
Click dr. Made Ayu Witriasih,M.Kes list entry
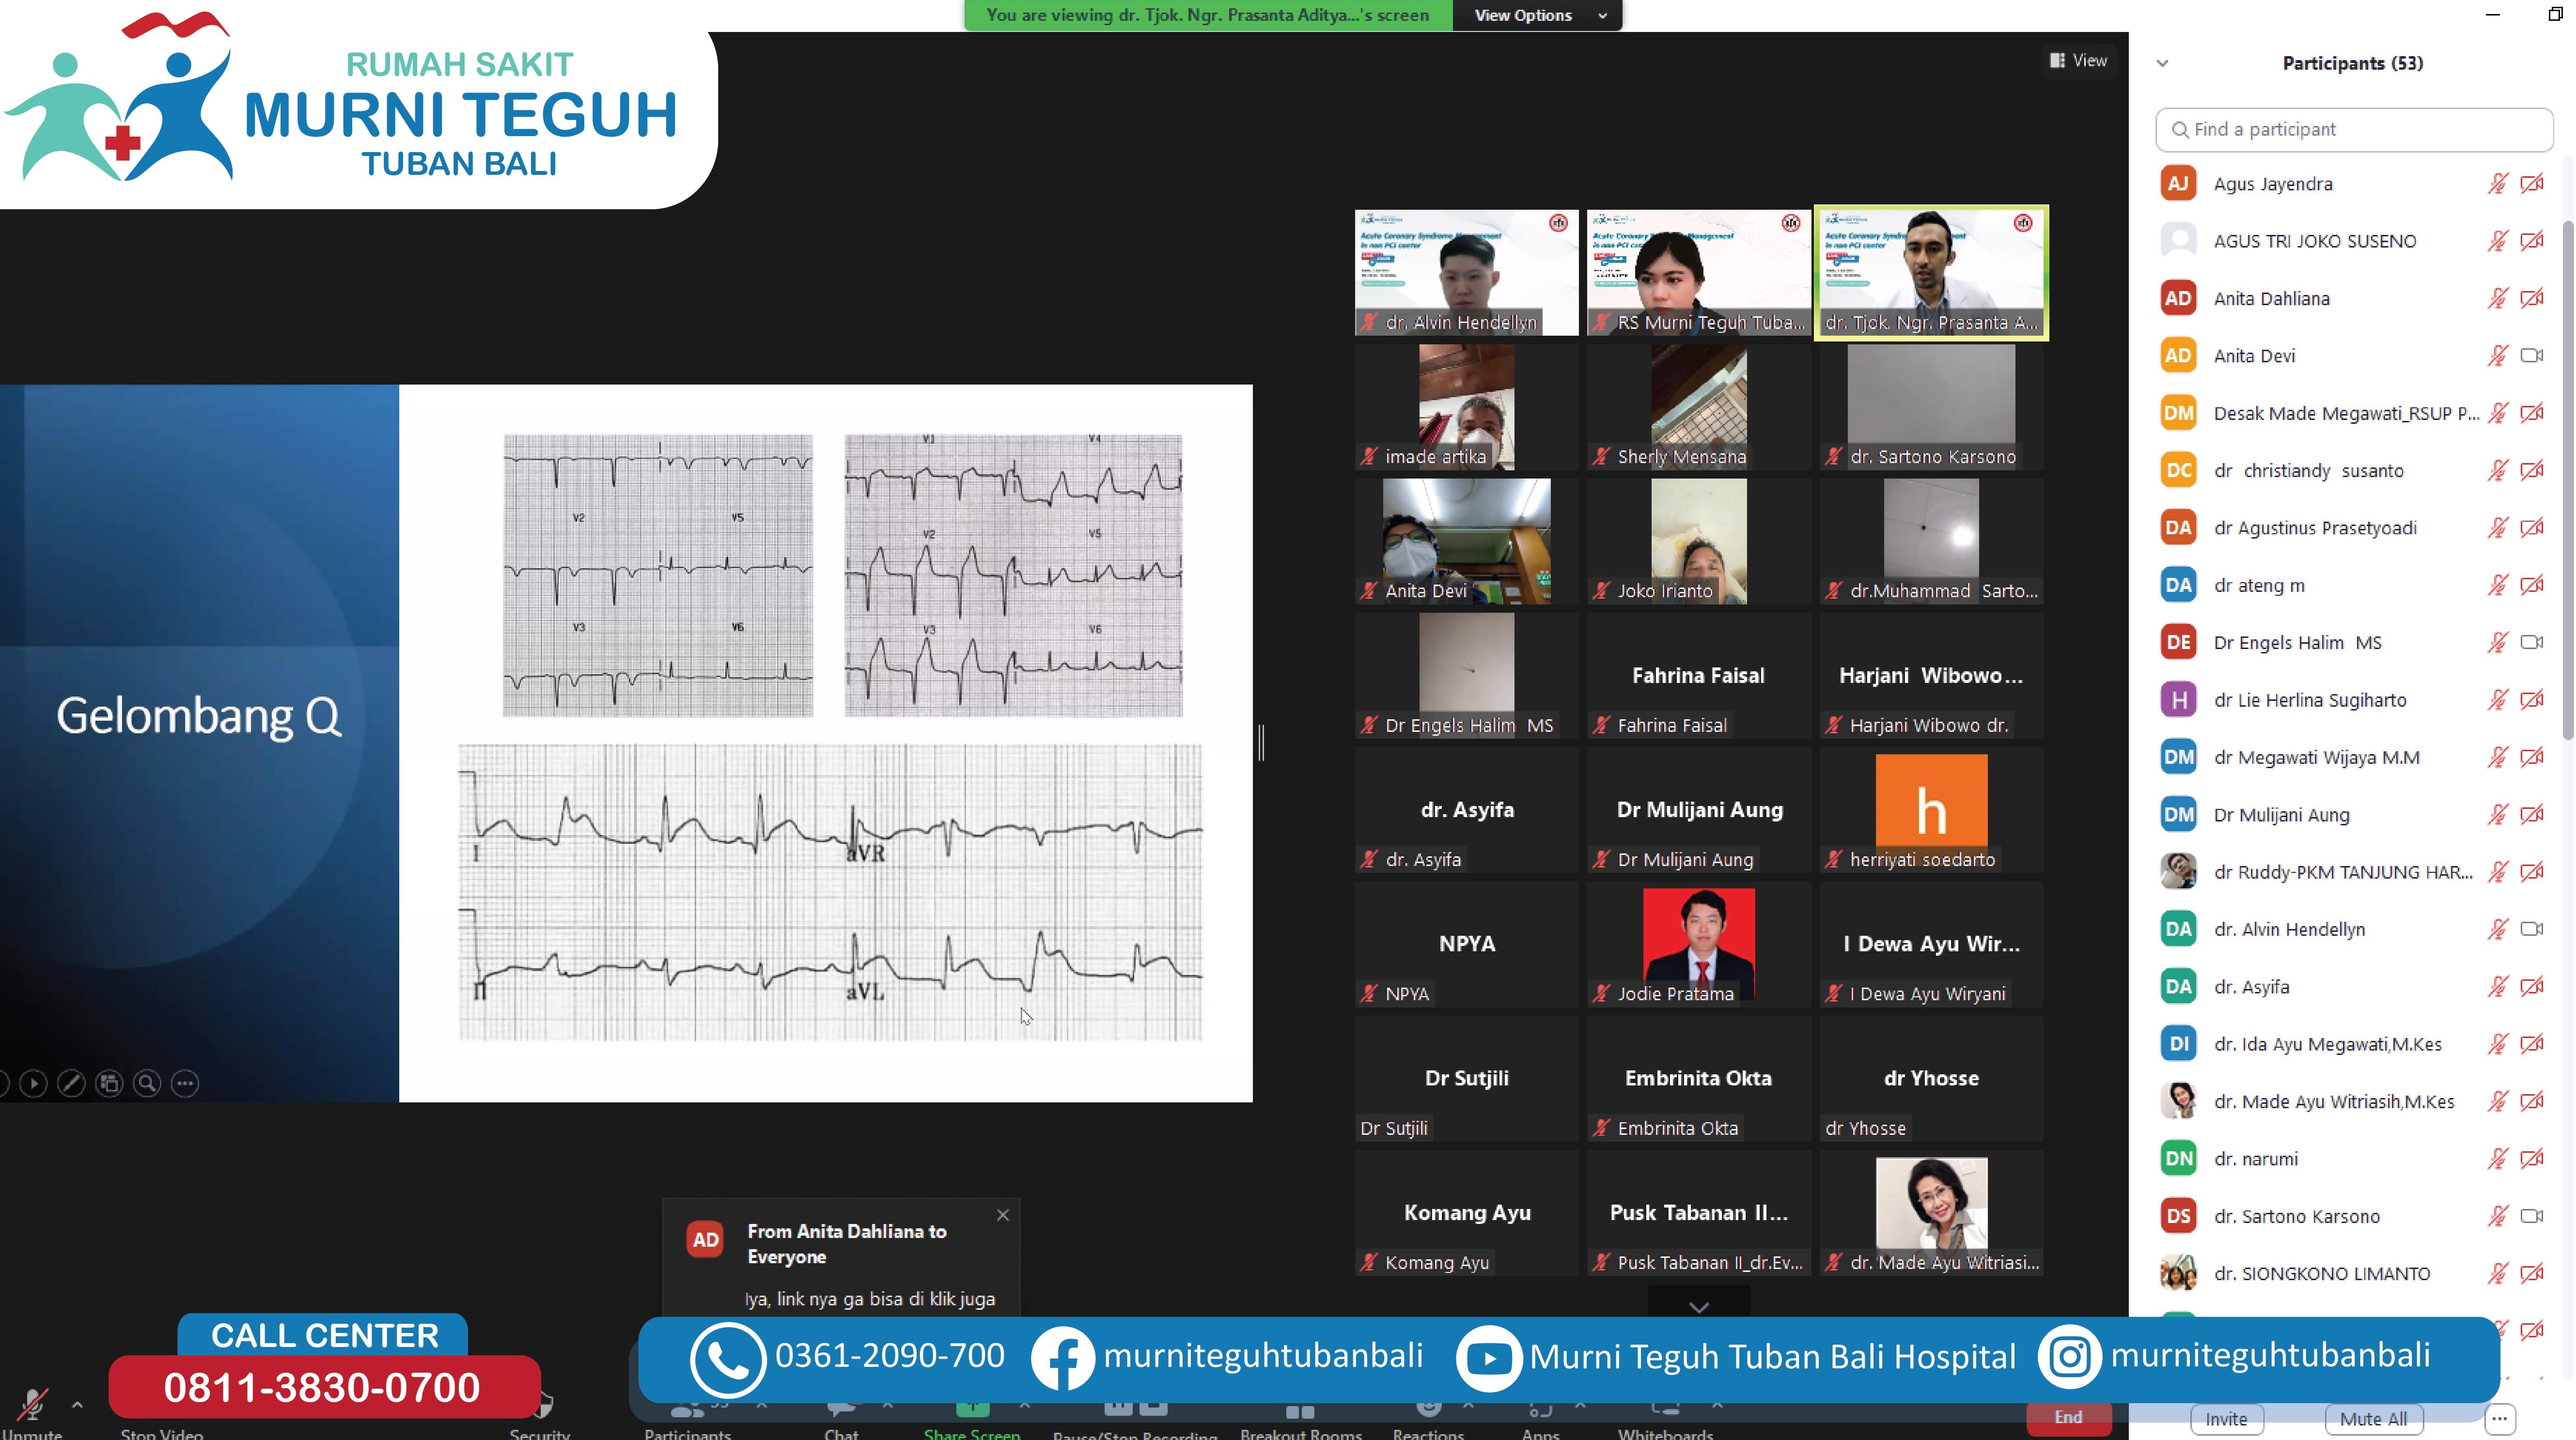coord(2353,1101)
